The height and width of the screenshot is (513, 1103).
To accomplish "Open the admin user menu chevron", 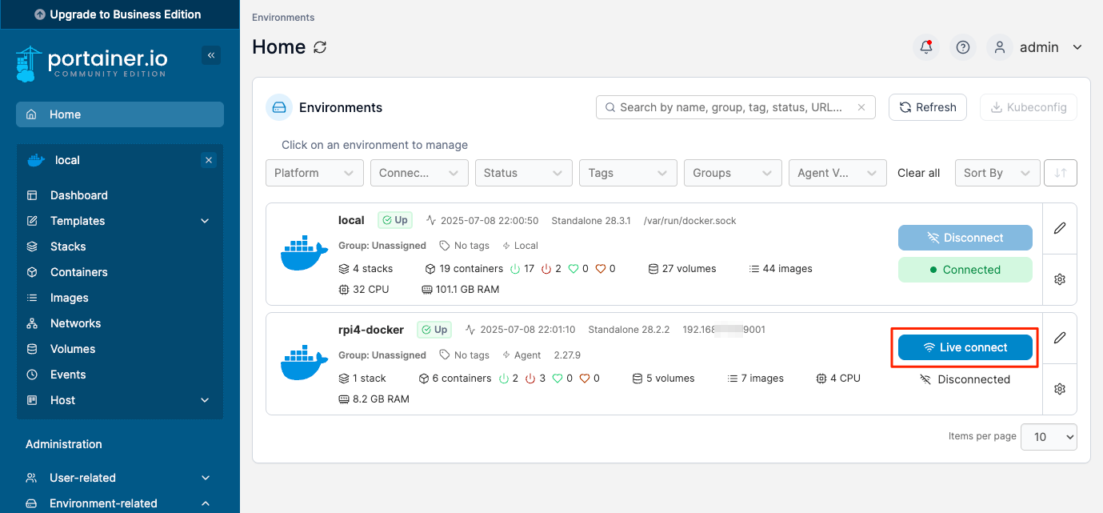I will point(1077,47).
